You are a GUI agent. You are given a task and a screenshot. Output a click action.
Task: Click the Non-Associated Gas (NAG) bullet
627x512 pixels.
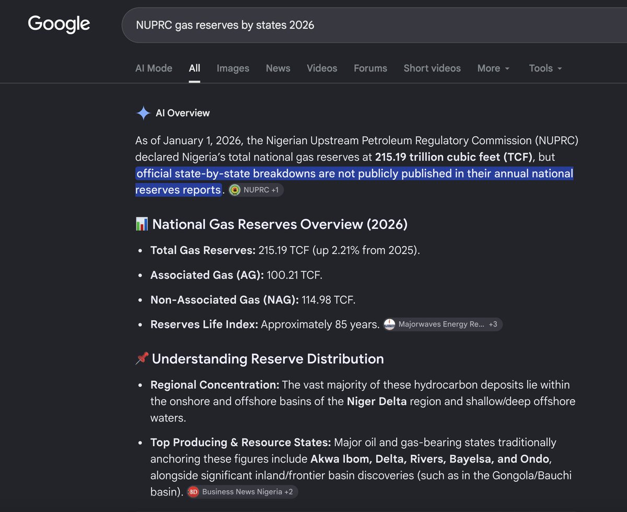point(253,300)
